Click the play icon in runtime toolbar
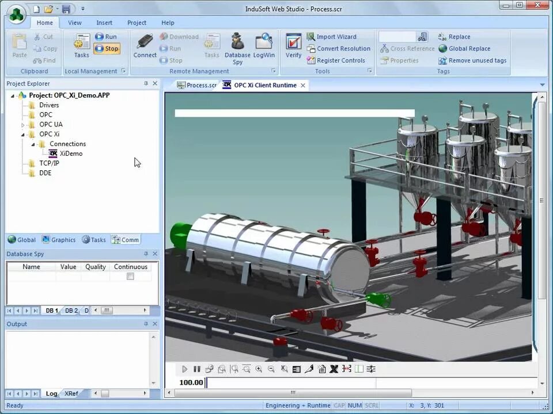Image resolution: width=553 pixels, height=414 pixels. [x=184, y=369]
